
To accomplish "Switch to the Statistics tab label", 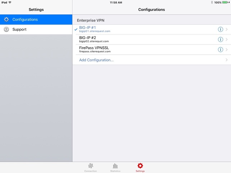I will coord(115,171).
